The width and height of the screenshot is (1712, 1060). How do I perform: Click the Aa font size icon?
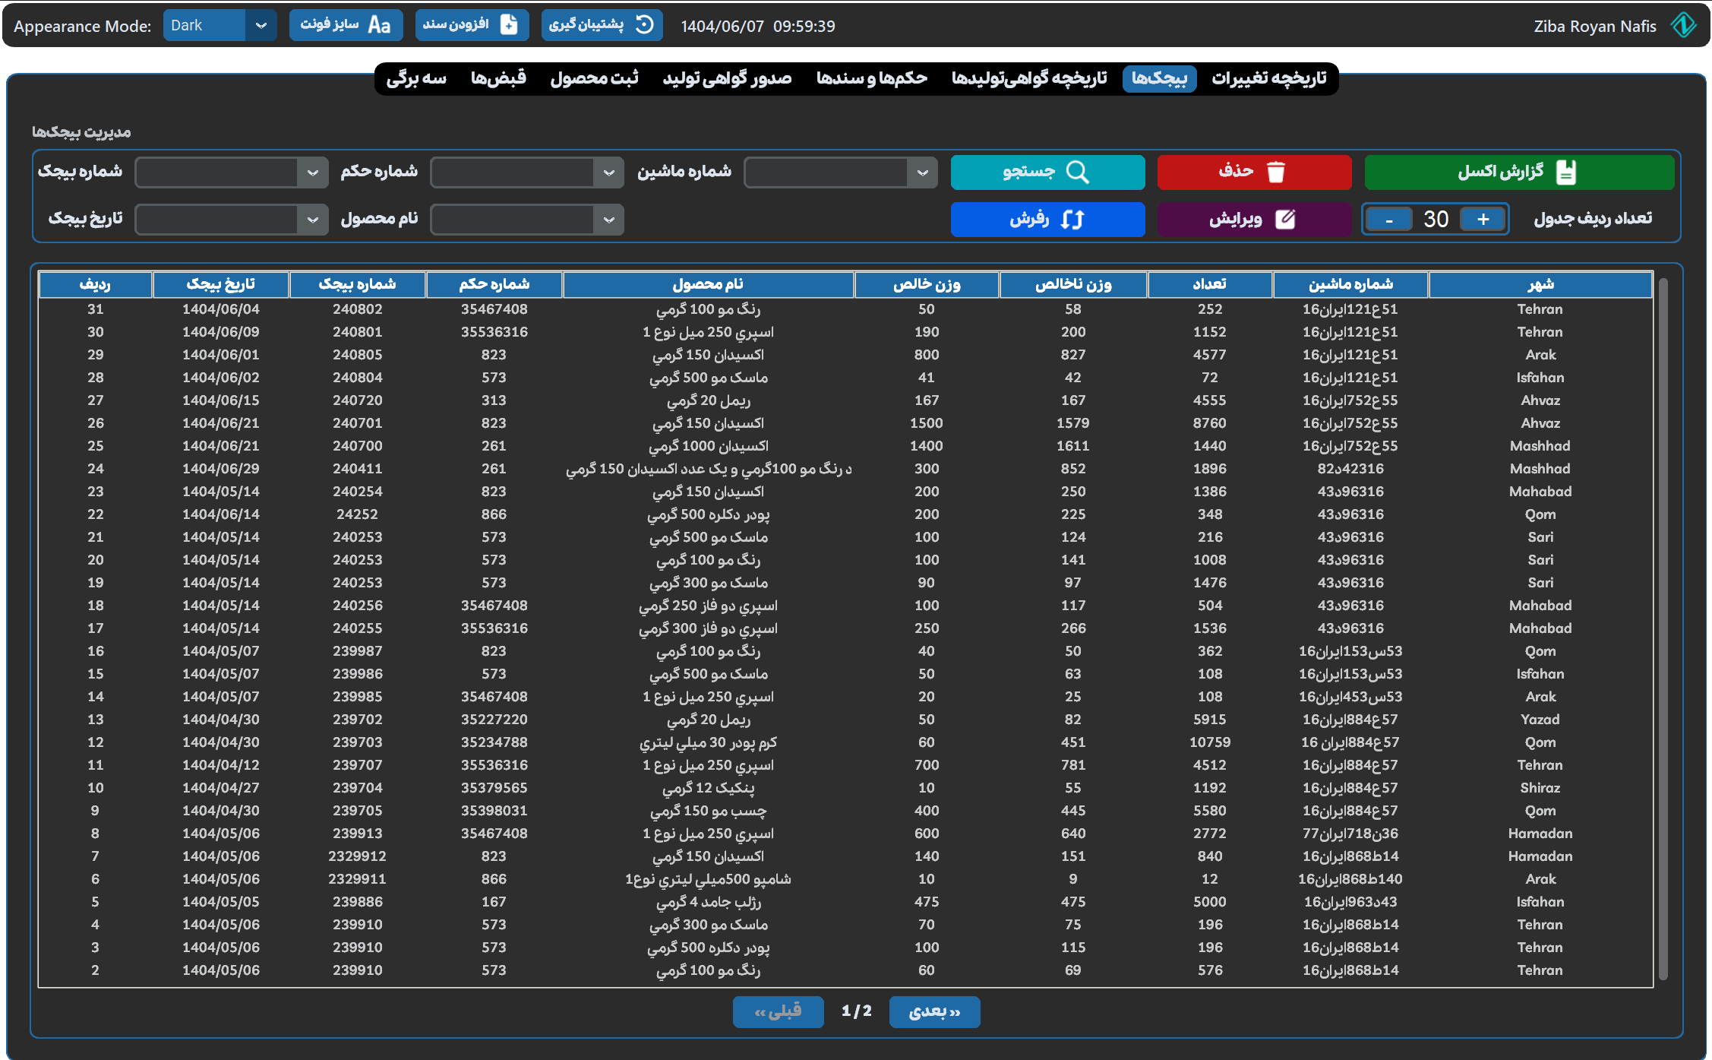[379, 25]
